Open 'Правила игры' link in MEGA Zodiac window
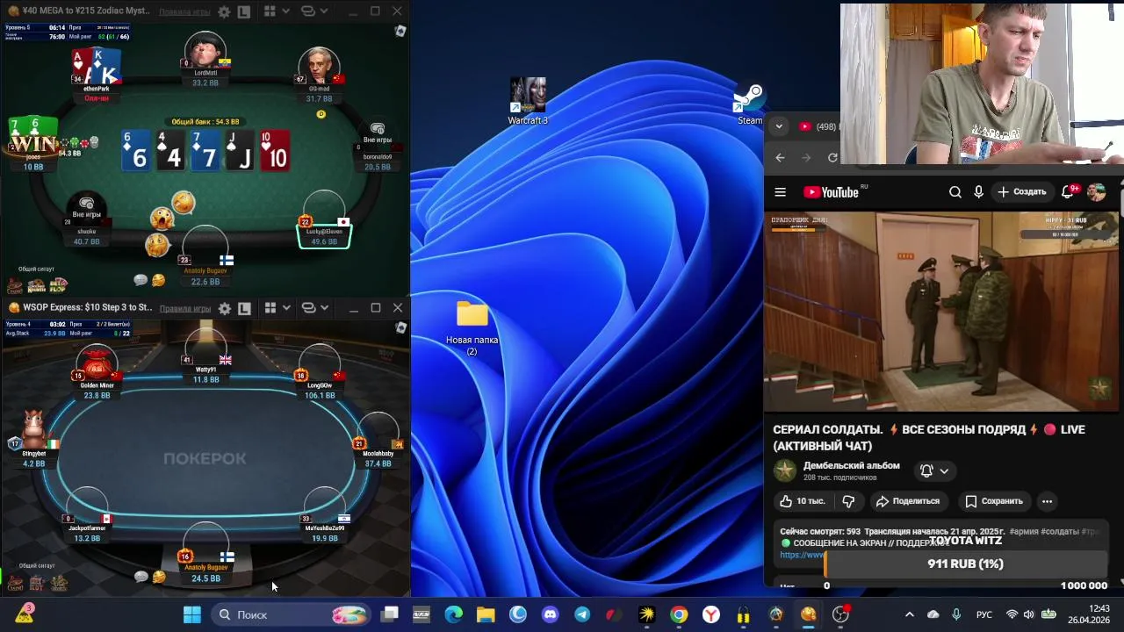 click(184, 12)
